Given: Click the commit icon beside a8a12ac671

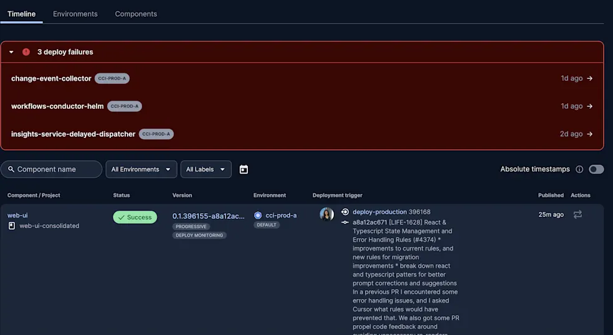Looking at the screenshot, I should [x=345, y=223].
